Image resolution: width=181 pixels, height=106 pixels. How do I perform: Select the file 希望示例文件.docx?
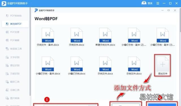pyautogui.click(x=105, y=37)
